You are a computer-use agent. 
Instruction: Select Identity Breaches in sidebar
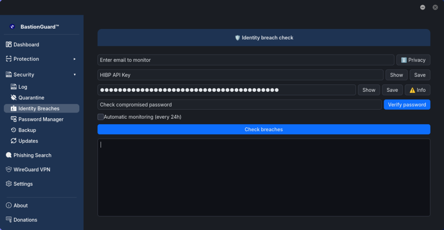pos(41,108)
